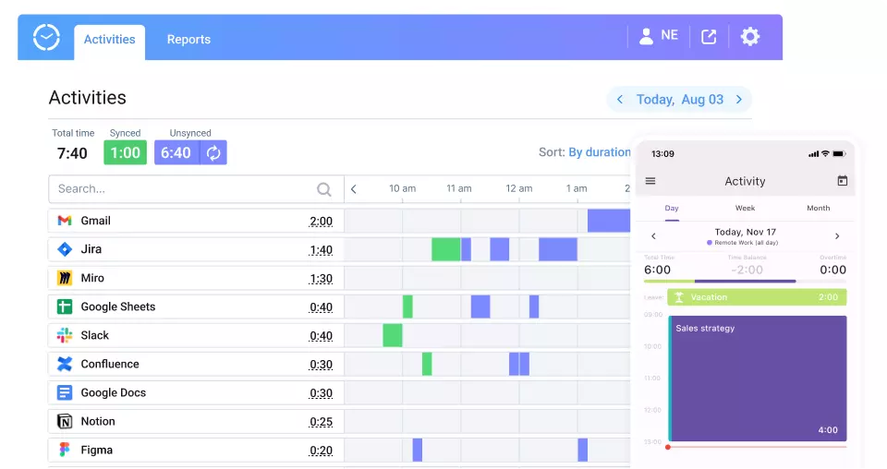Select the Month tab on mobile
This screenshot has height=469, width=887.
(x=818, y=208)
